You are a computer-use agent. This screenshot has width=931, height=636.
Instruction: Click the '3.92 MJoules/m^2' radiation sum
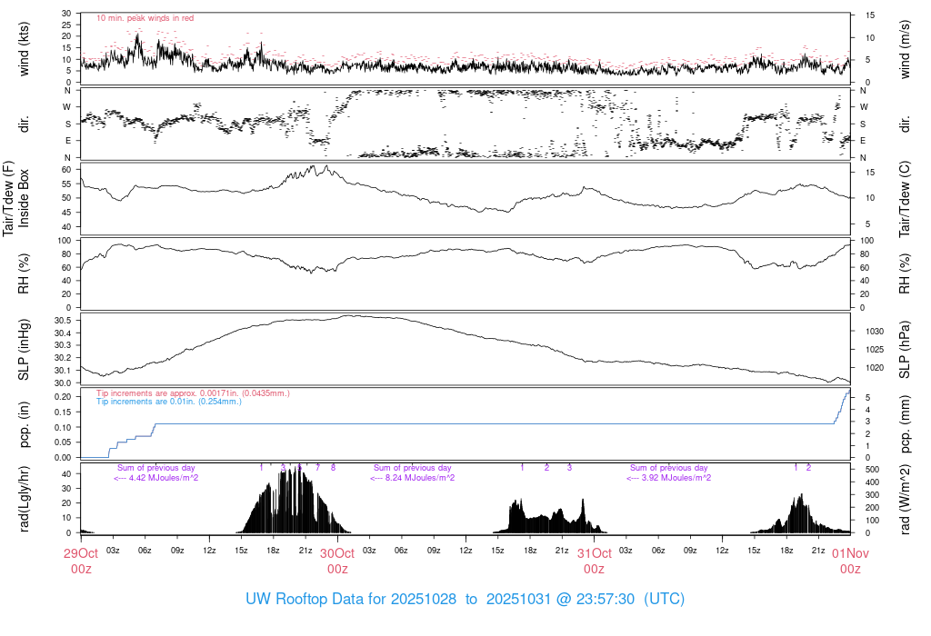(676, 478)
